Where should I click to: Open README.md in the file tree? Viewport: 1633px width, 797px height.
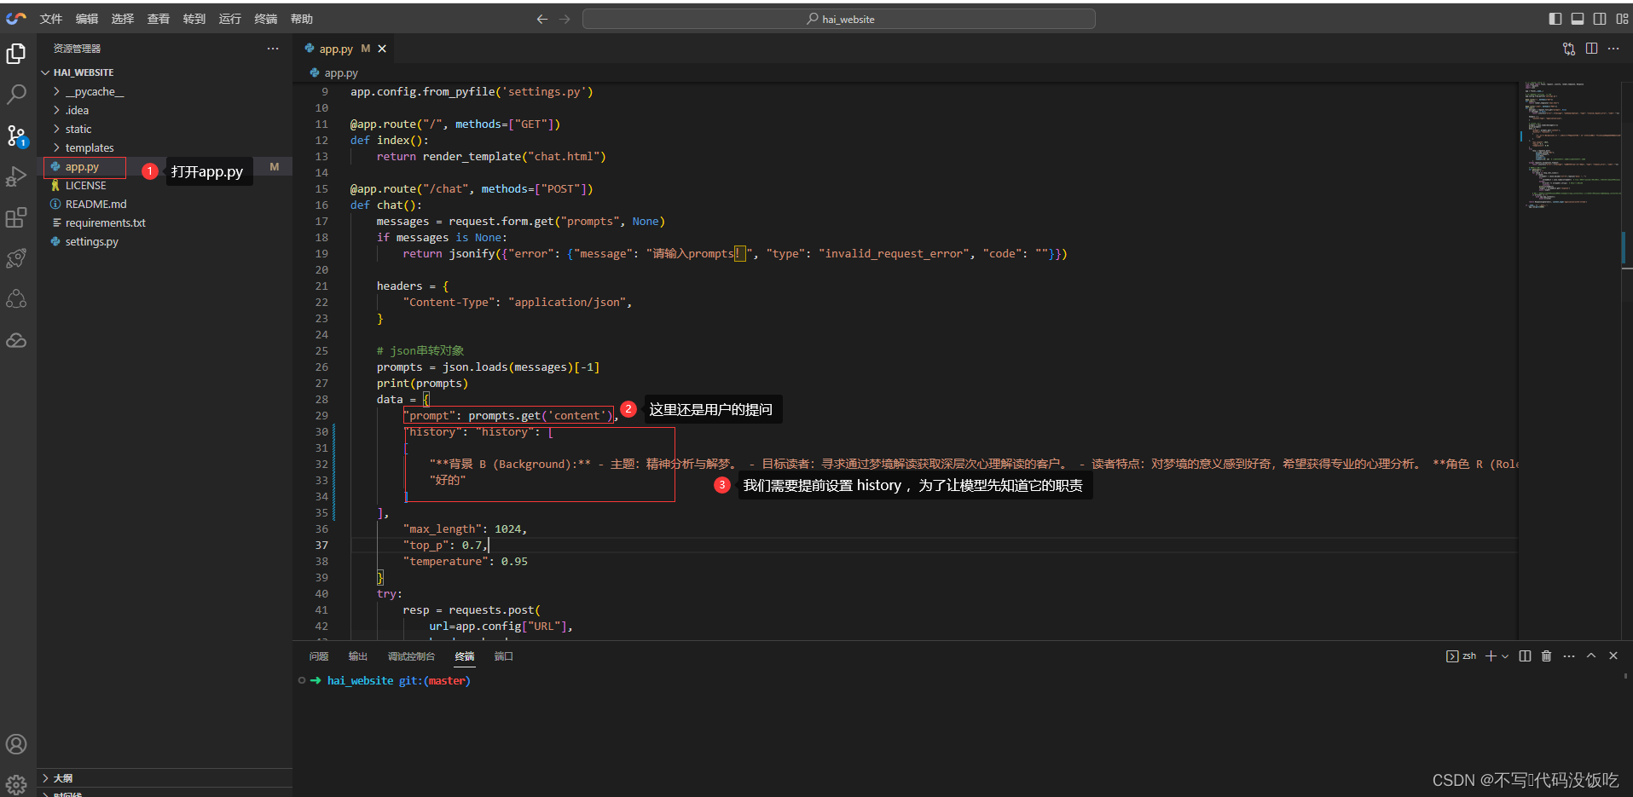coord(96,205)
